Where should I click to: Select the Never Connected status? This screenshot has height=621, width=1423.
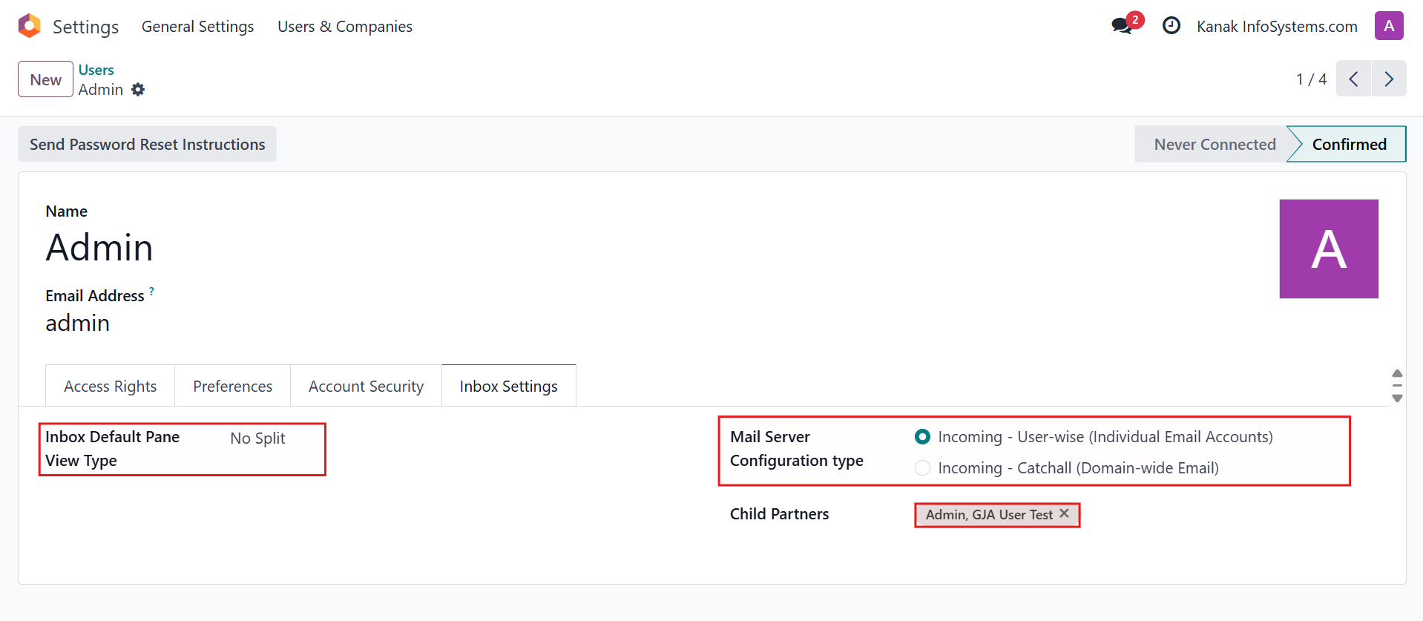[x=1215, y=144]
